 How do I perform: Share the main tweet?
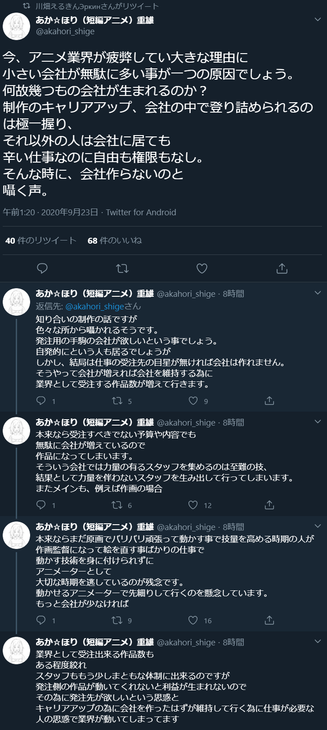(x=282, y=269)
